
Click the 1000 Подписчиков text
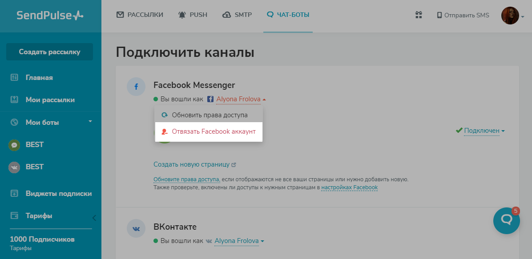point(42,239)
